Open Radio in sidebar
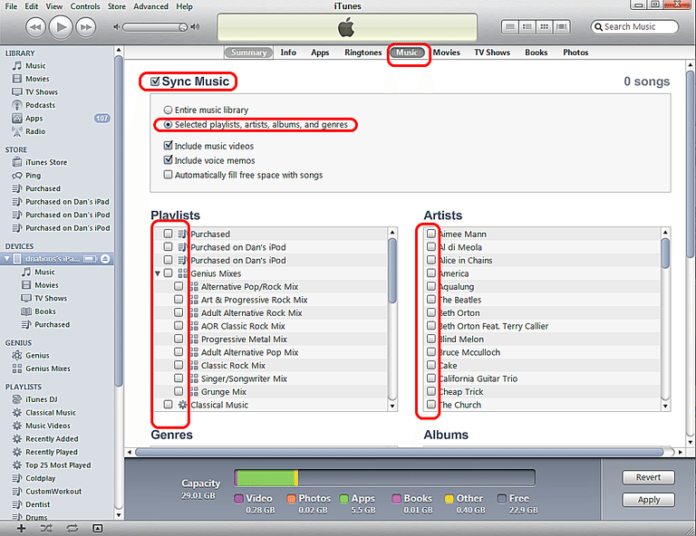Screen dimensions: 696x536 (x=35, y=131)
